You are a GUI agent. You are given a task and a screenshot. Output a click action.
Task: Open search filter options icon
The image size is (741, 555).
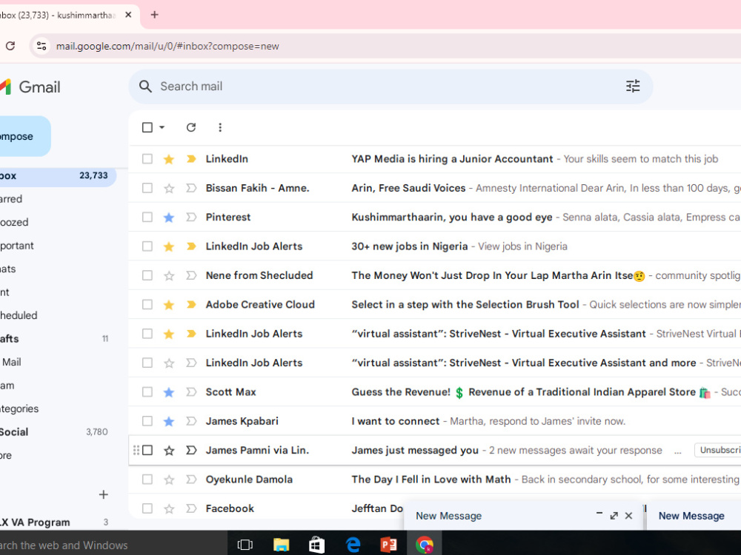coord(633,86)
